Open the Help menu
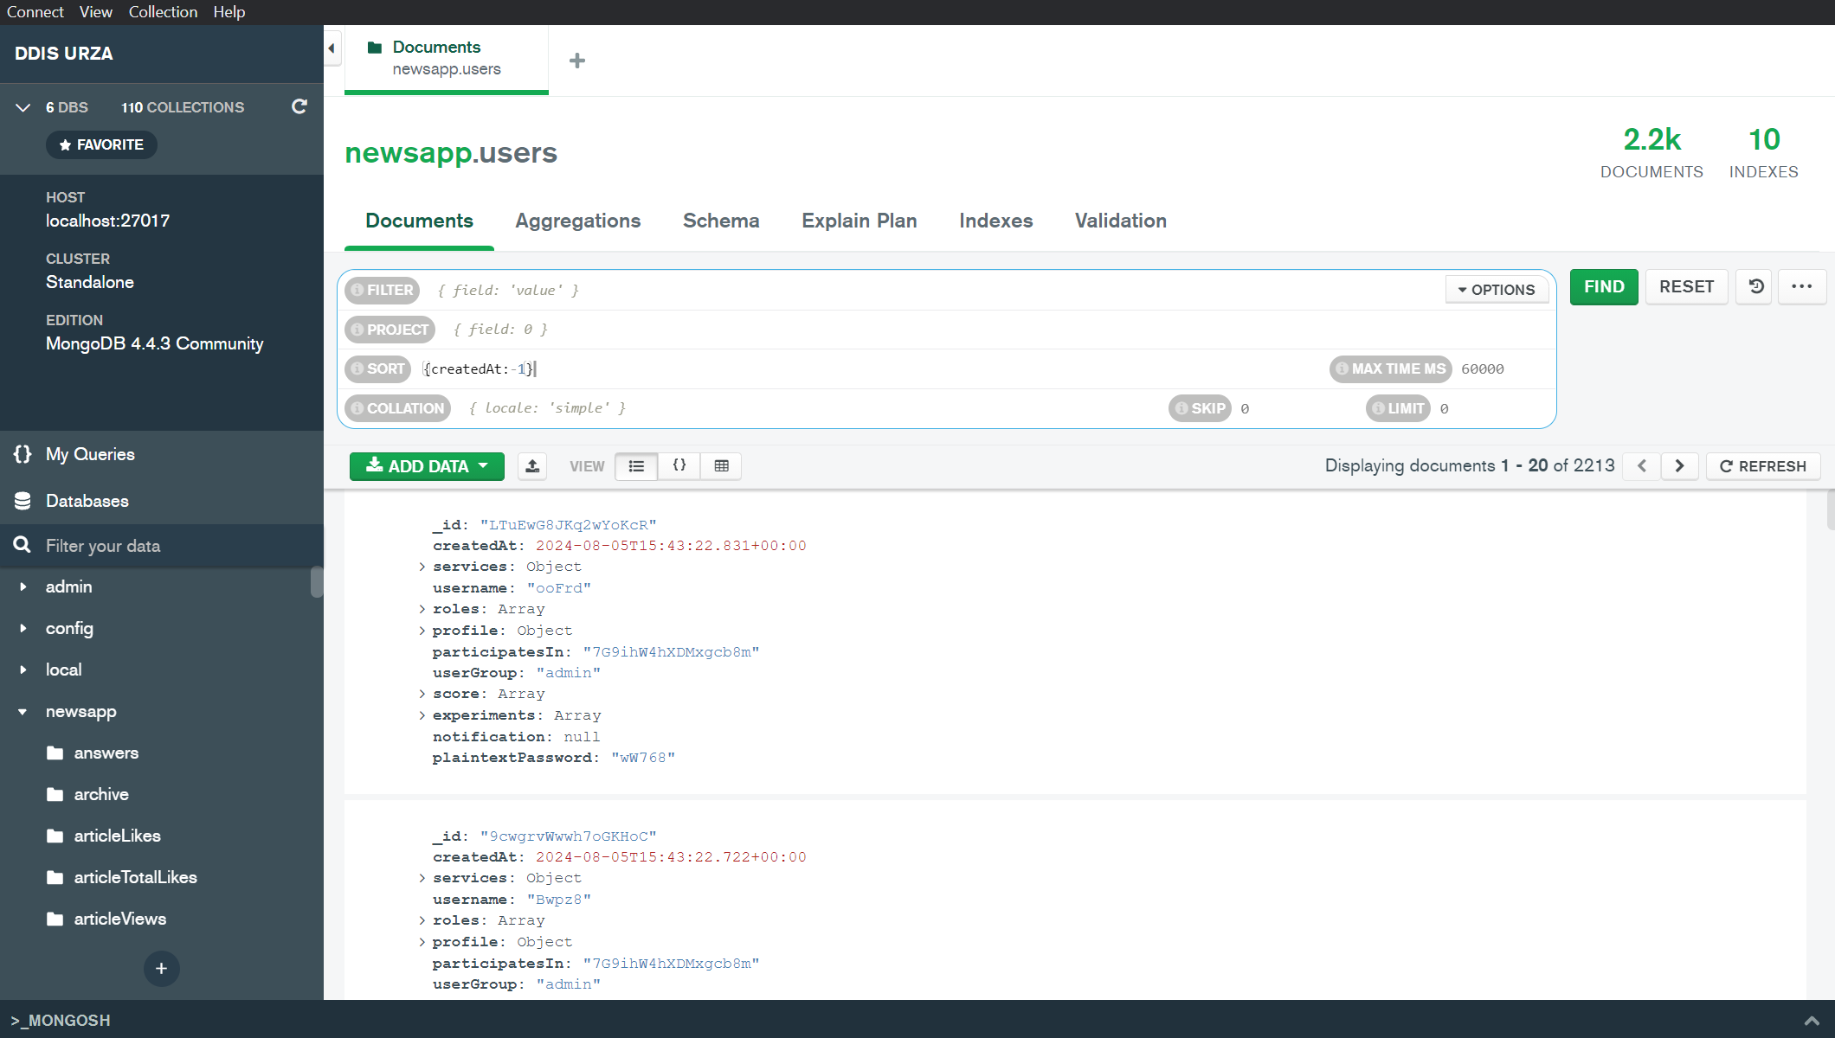The width and height of the screenshot is (1835, 1038). (229, 12)
